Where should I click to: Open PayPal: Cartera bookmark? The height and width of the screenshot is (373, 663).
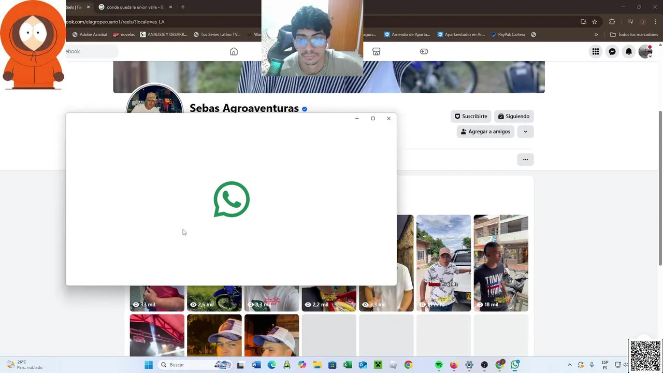click(x=508, y=35)
